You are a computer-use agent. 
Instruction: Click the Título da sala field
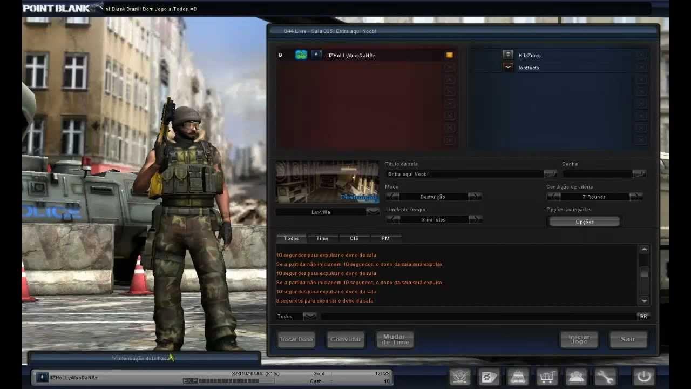click(465, 174)
